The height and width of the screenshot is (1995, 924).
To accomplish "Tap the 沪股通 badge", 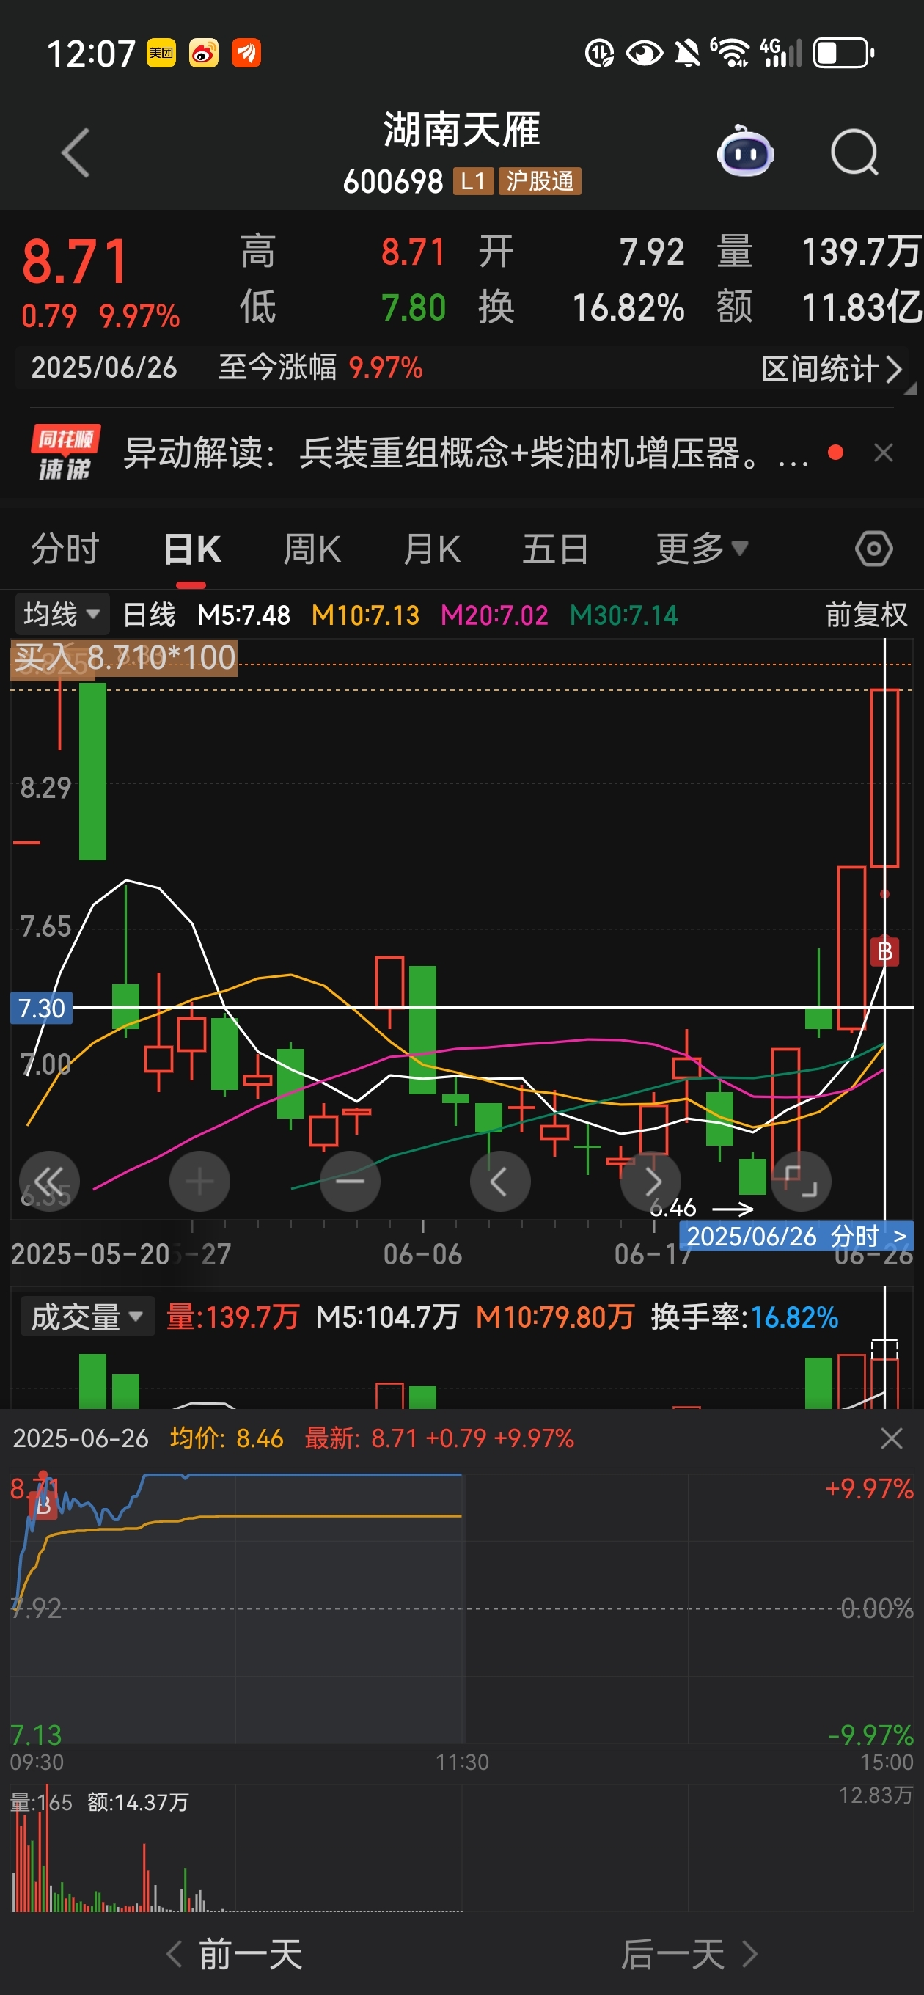I will point(540,181).
